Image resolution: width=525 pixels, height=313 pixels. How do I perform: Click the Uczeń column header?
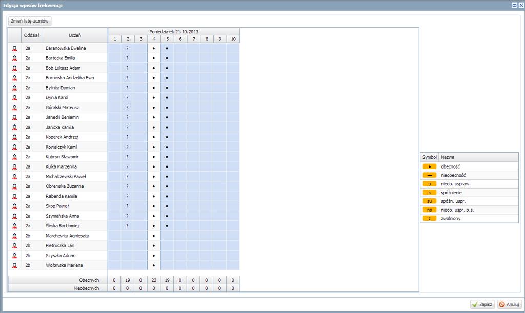[x=75, y=35]
